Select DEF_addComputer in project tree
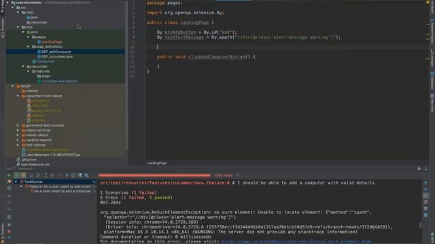Viewport: 435px width, 244px height. pyautogui.click(x=56, y=52)
